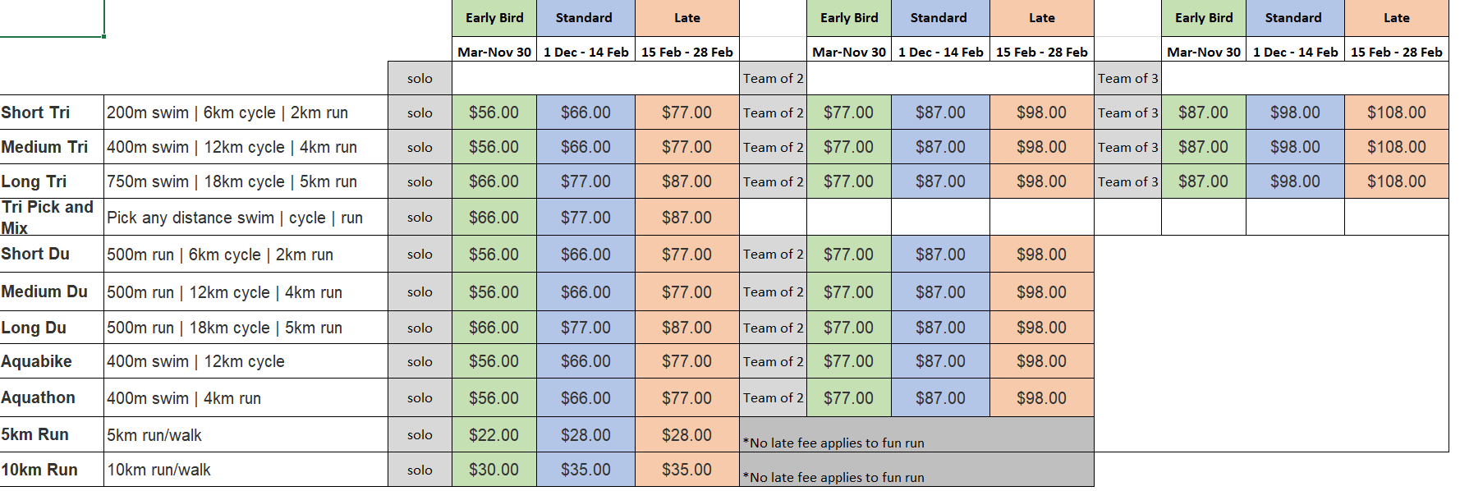Click "Pick any distance swim | cycle | run" description
Viewport: 1460px width, 491px height.
[235, 218]
